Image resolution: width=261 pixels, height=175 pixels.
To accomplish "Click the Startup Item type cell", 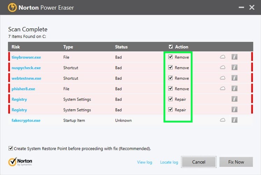I will point(74,120).
